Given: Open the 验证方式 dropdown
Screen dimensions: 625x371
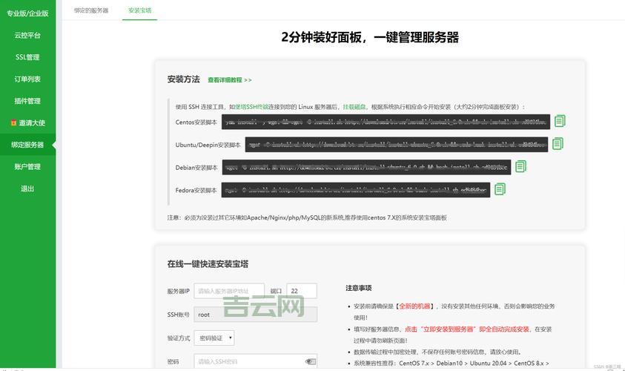Looking at the screenshot, I should click(x=214, y=338).
